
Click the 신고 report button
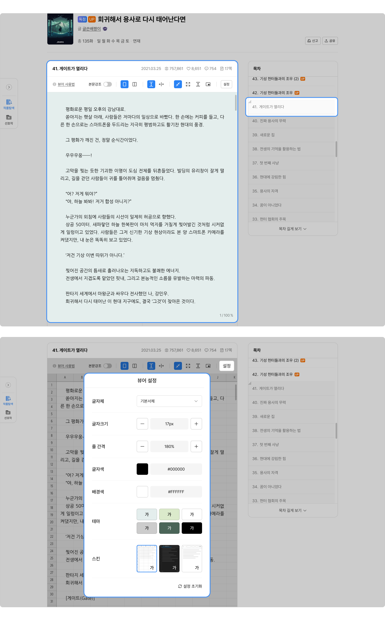(313, 41)
